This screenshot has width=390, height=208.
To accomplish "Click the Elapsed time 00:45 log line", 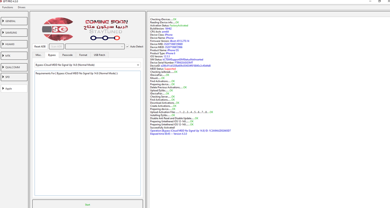I will coord(168,134).
